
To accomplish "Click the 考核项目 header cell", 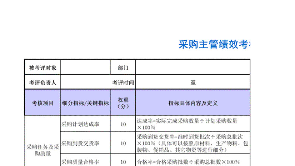I will pos(42,103).
